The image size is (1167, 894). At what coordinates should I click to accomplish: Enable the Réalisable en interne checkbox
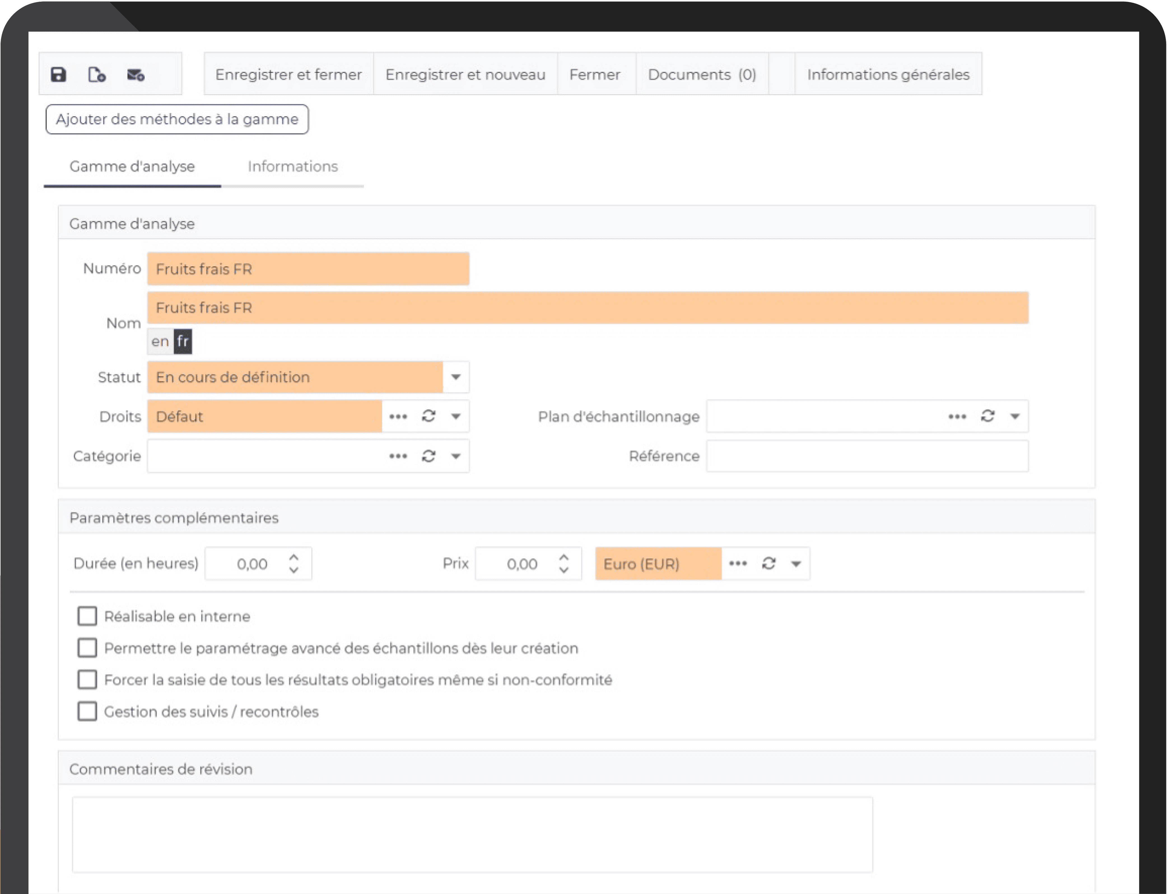[x=87, y=616]
